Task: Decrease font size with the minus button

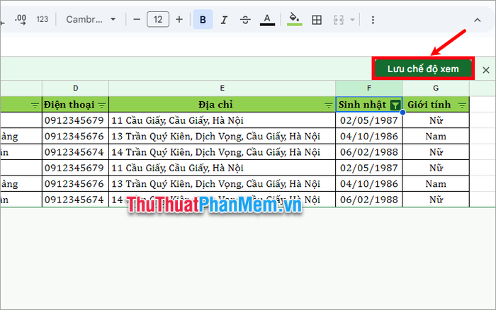Action: pyautogui.click(x=137, y=20)
